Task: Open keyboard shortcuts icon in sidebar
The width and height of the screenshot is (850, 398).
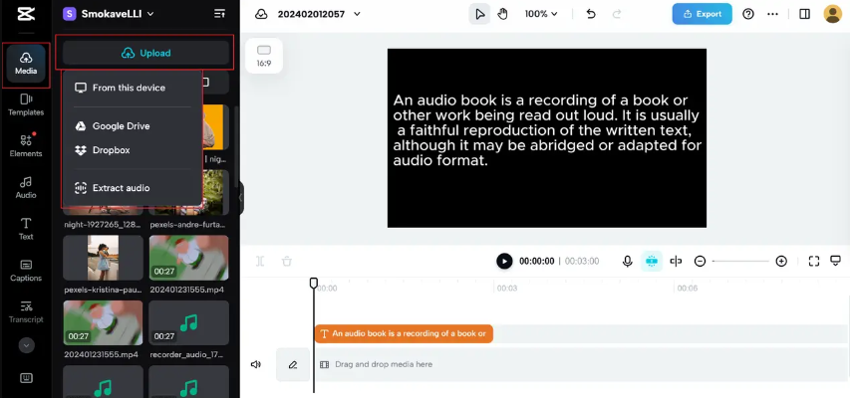Action: (x=26, y=378)
